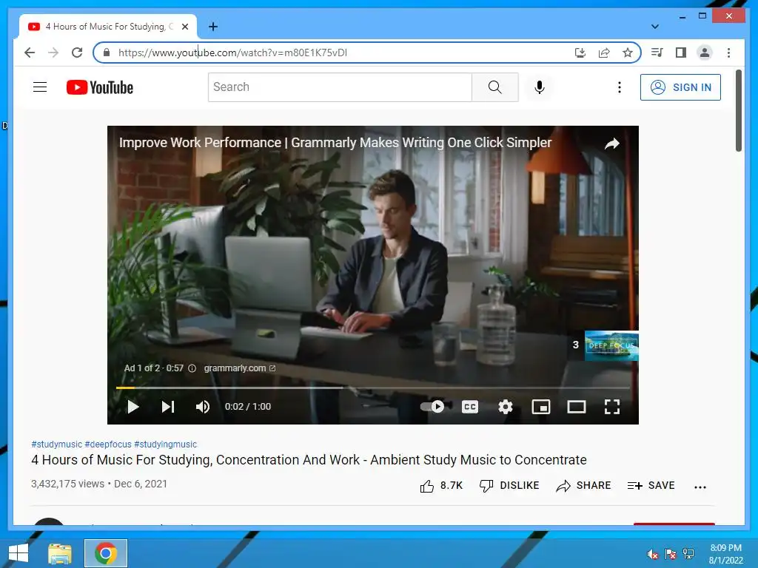This screenshot has width=758, height=568.
Task: Reload the page
Action: [x=77, y=53]
